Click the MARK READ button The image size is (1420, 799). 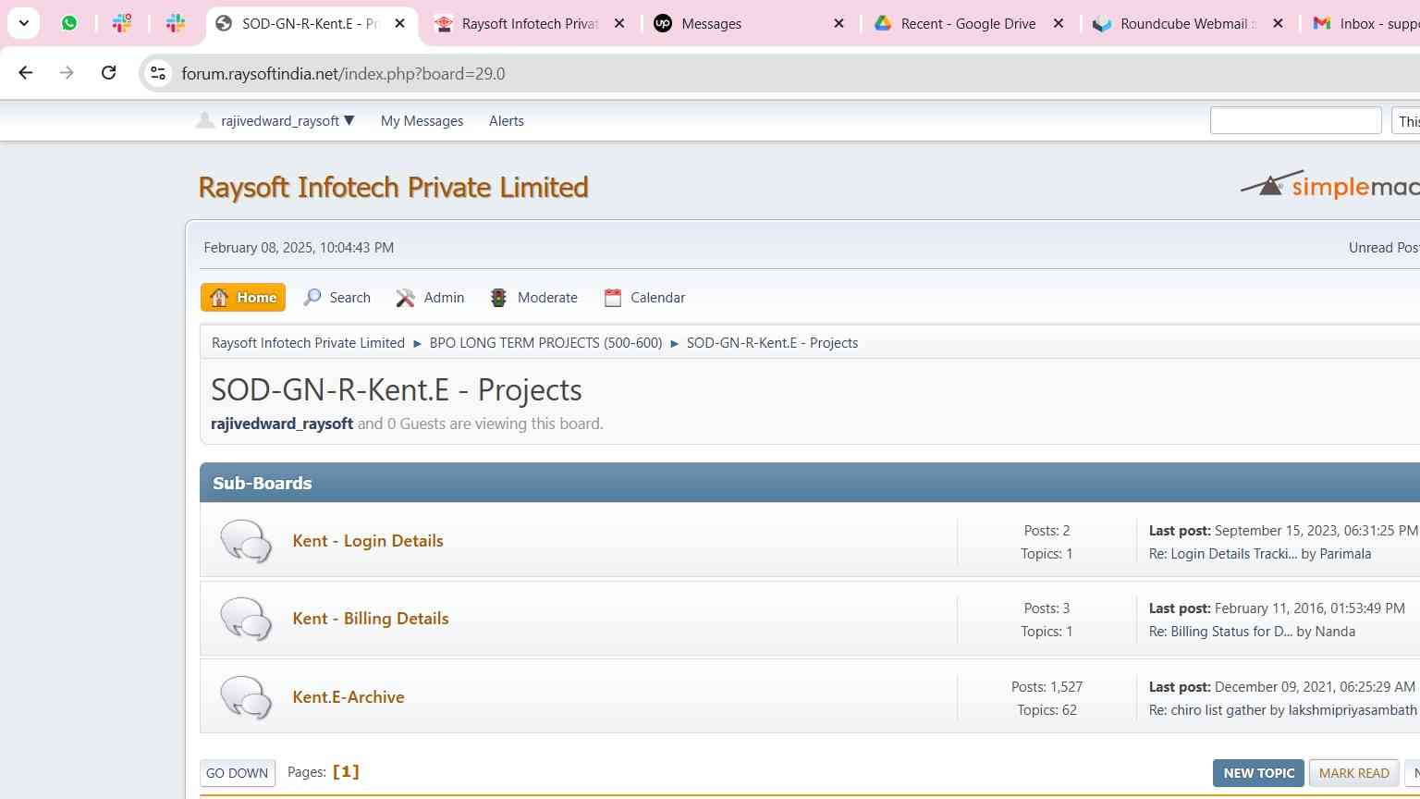1353,773
